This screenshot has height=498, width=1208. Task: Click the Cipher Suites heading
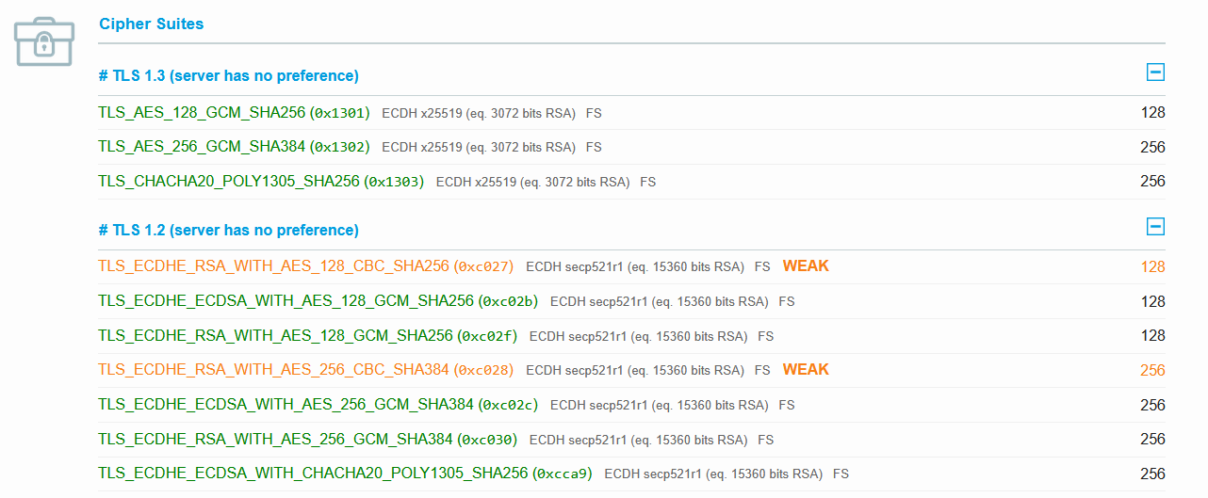point(151,24)
